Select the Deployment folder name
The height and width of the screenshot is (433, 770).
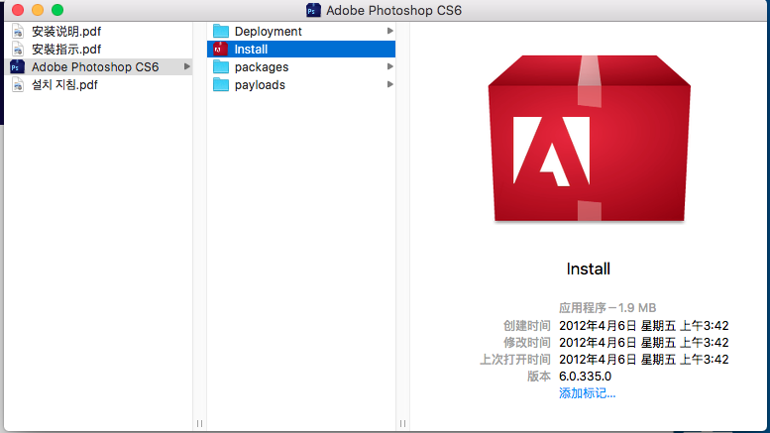269,32
